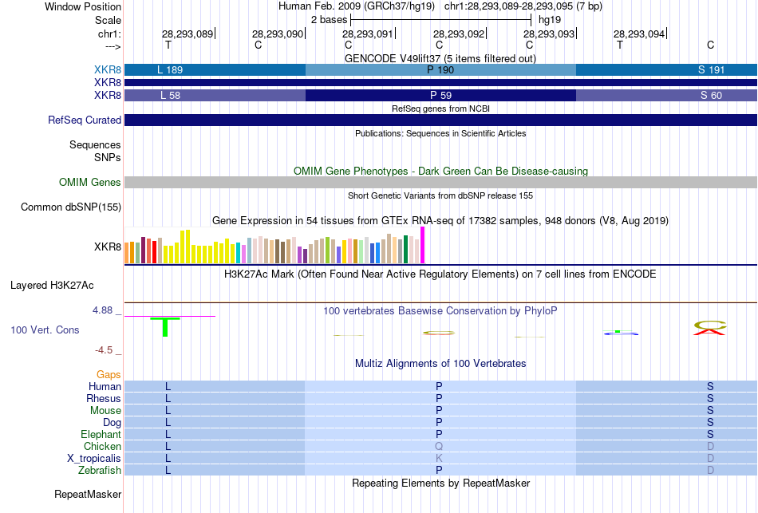Click the Basewise Conservation by PhyloP title
Screen dimensions: 758x513
coord(440,311)
